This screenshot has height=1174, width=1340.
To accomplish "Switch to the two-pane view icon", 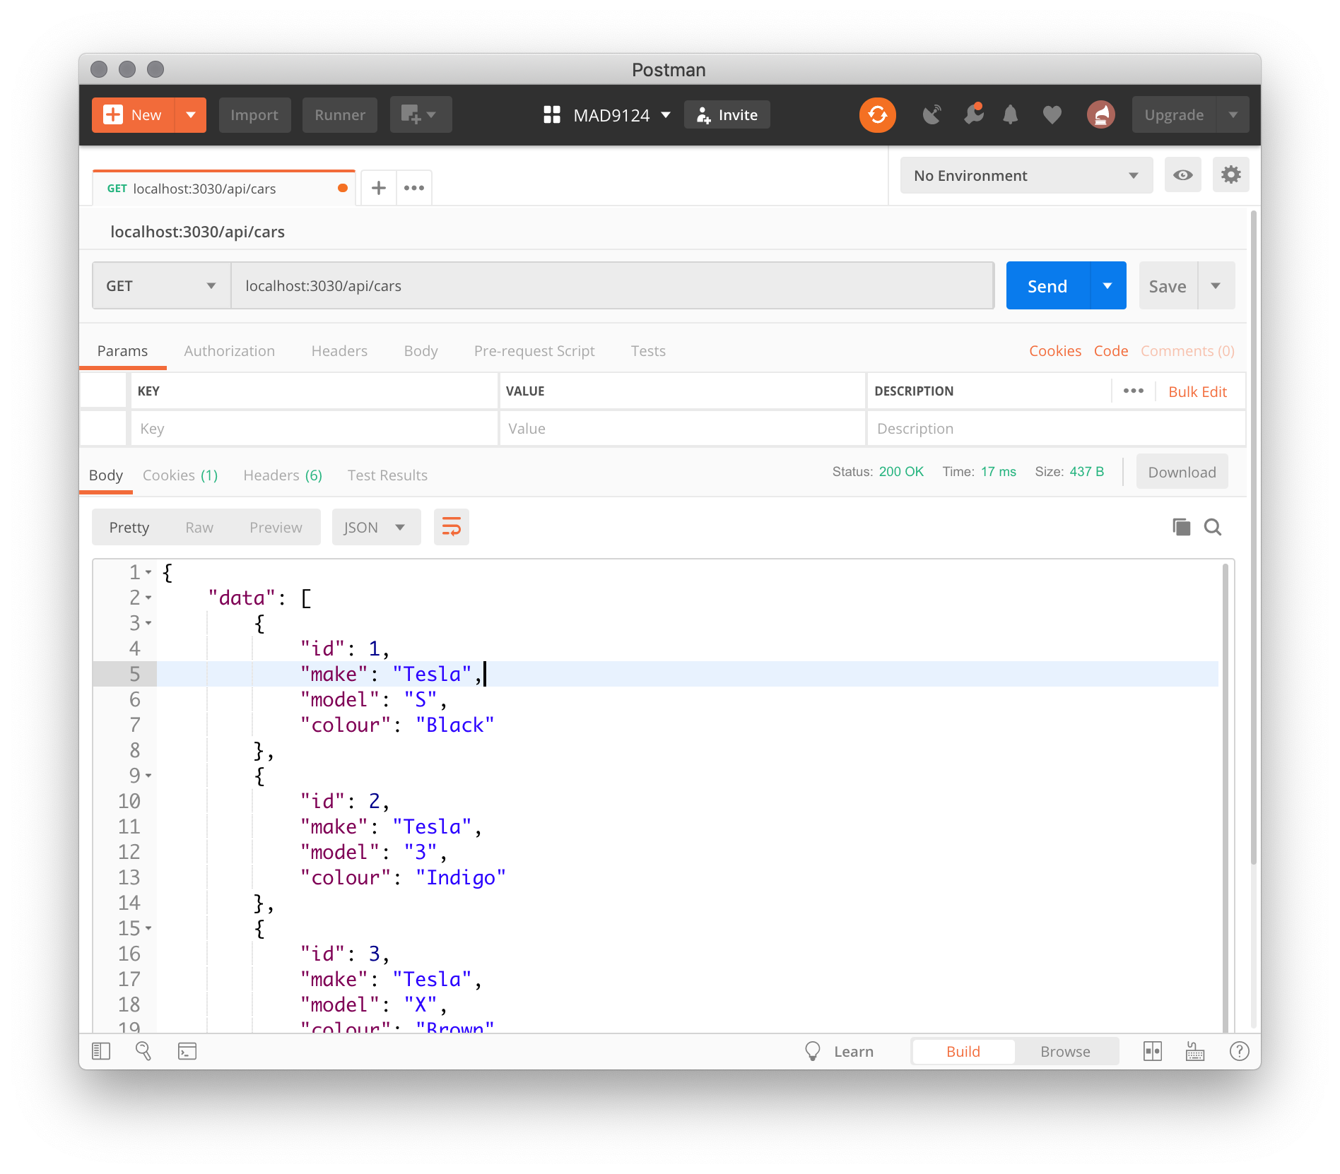I will [1153, 1051].
